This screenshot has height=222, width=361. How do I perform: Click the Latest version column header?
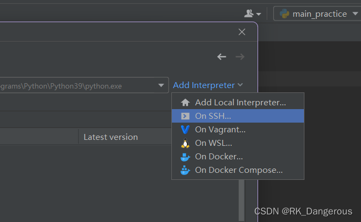[125, 137]
